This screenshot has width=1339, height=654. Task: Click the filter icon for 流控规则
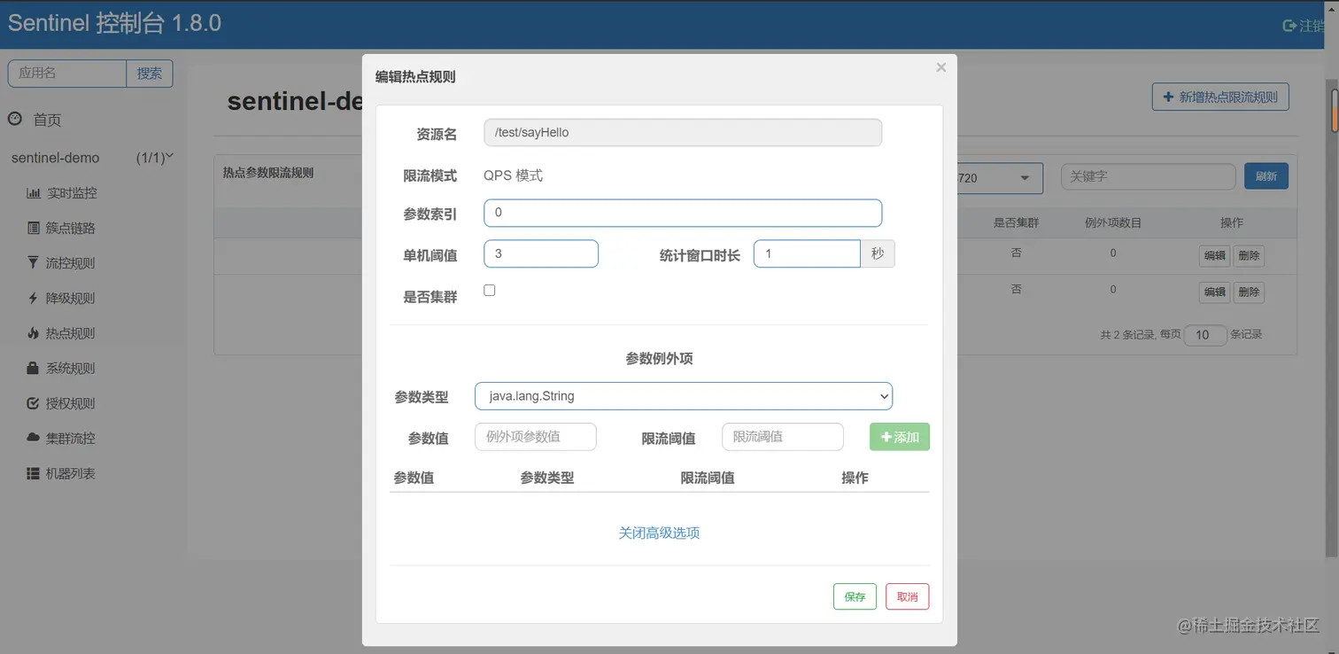(x=34, y=263)
